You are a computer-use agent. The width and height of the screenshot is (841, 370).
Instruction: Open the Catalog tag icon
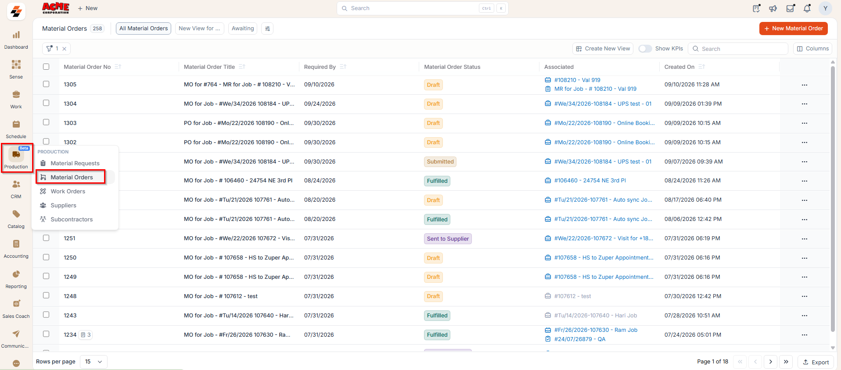(16, 214)
